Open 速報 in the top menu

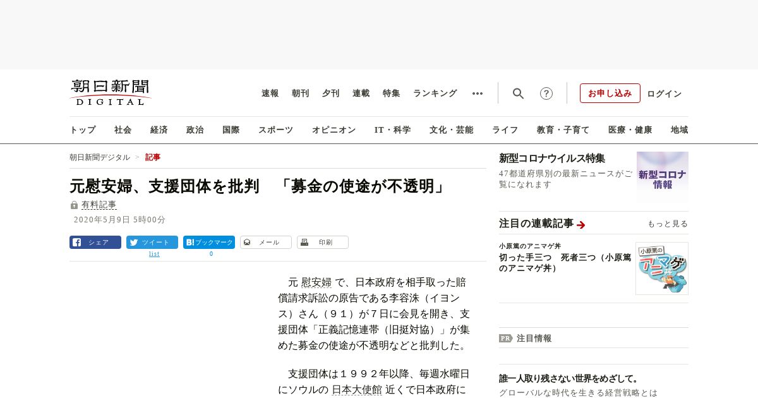(270, 93)
